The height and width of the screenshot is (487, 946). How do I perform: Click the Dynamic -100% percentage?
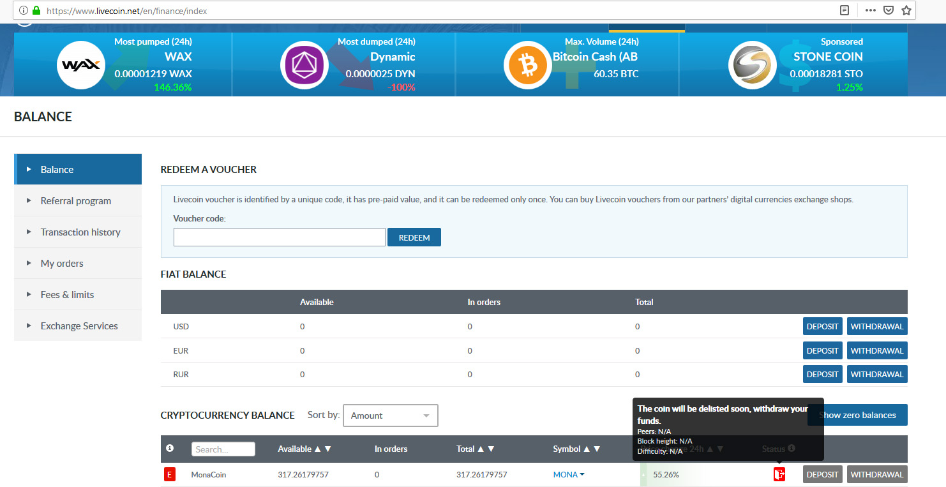click(x=402, y=87)
